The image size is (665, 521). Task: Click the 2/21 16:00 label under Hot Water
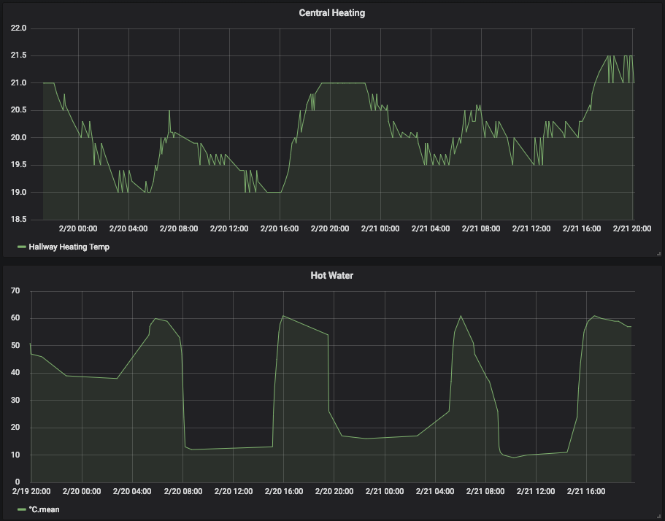[586, 491]
